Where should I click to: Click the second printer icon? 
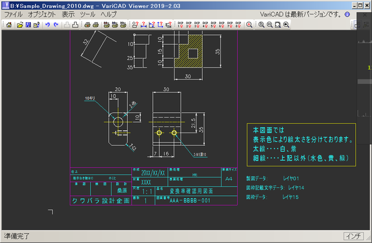click(x=95, y=24)
